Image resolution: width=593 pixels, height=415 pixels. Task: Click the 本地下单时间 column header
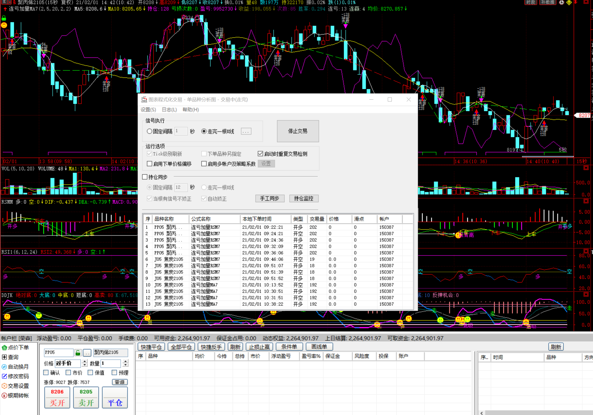[x=266, y=219]
